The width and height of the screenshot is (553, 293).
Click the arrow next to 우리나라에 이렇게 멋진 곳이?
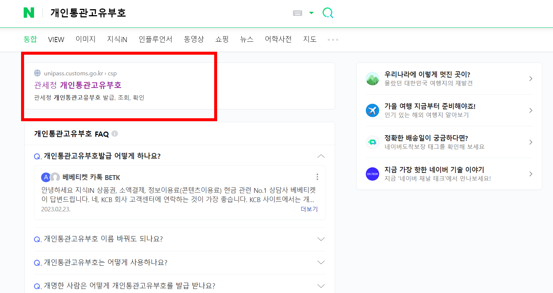(531, 79)
